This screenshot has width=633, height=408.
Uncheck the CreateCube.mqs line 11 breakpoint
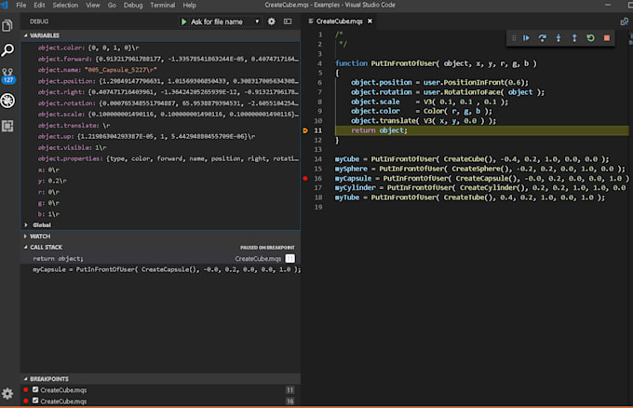[35, 389]
